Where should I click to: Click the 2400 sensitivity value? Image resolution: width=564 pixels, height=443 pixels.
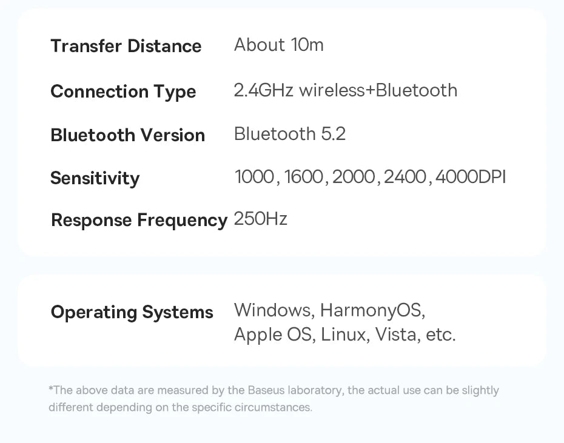coord(405,177)
